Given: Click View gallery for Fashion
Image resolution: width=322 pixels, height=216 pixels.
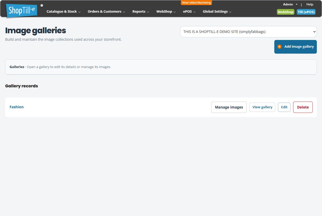Looking at the screenshot, I should coord(262,107).
